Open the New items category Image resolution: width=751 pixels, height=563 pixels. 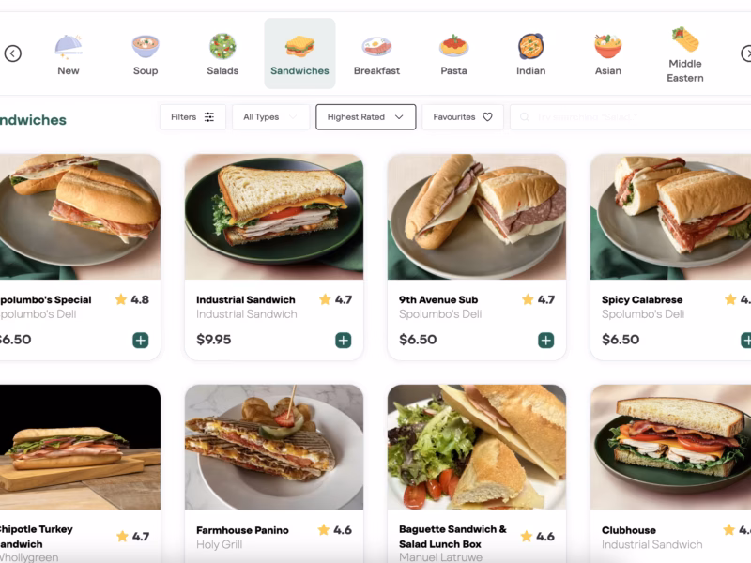coord(69,53)
